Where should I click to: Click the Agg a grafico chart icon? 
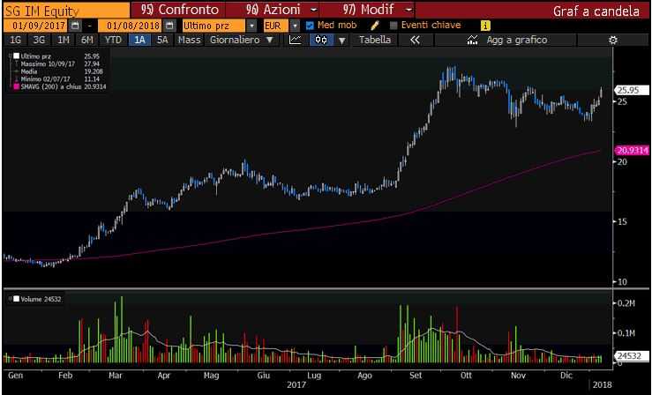click(x=472, y=40)
